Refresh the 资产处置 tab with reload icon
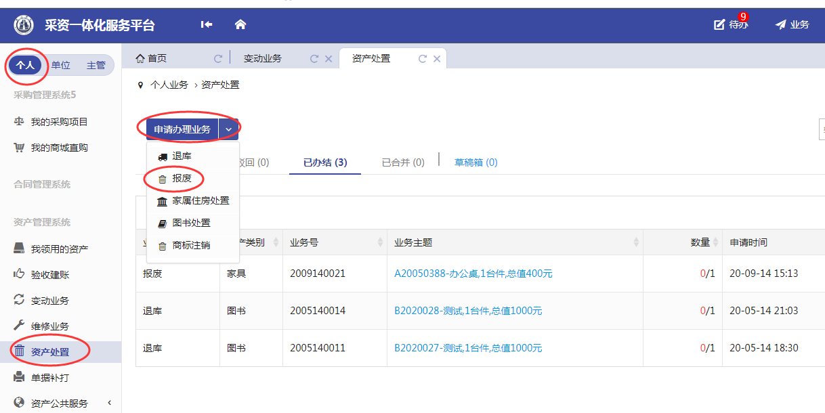 coord(423,59)
